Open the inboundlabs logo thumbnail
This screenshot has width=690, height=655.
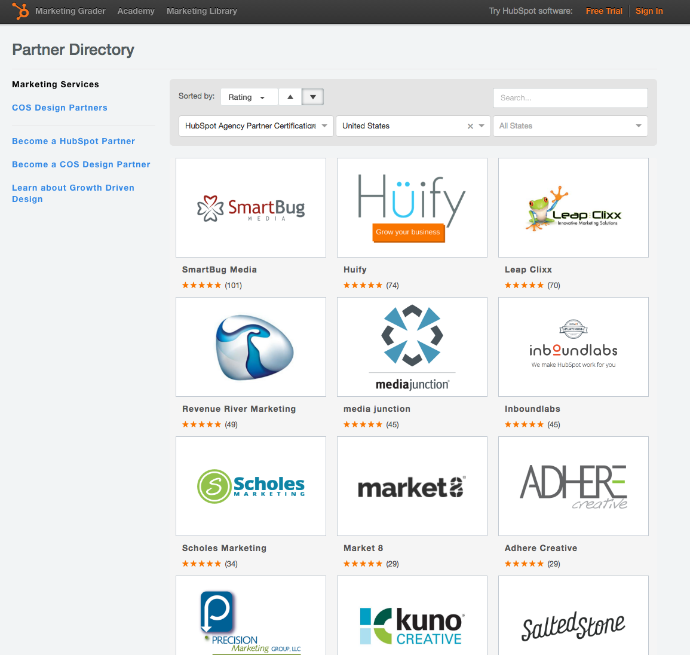point(574,347)
